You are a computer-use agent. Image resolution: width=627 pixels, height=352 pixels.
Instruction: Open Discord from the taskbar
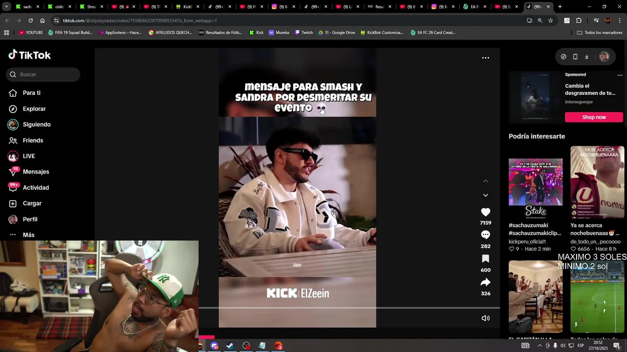point(214,346)
